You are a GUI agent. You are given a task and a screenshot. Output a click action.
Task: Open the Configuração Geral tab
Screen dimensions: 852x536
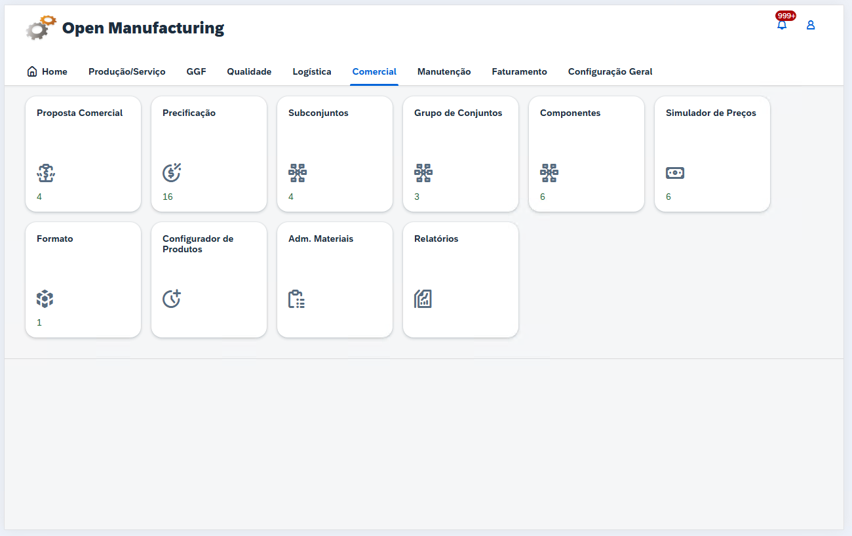(610, 71)
